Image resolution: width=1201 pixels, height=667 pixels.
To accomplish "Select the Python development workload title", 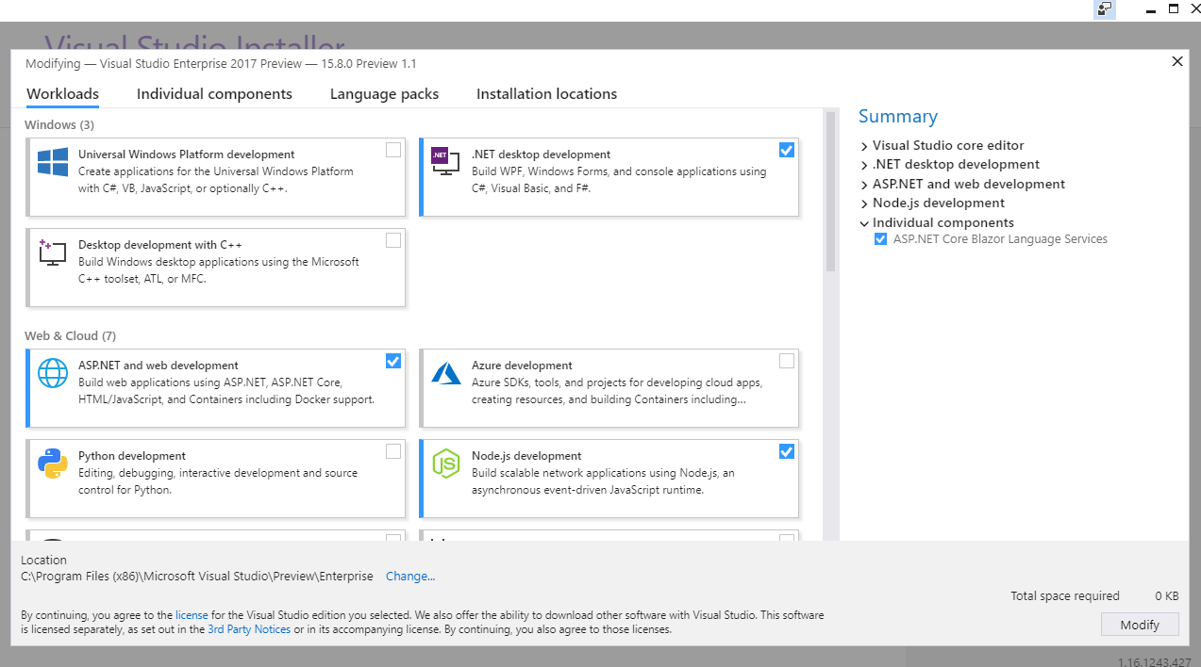I will pos(132,456).
